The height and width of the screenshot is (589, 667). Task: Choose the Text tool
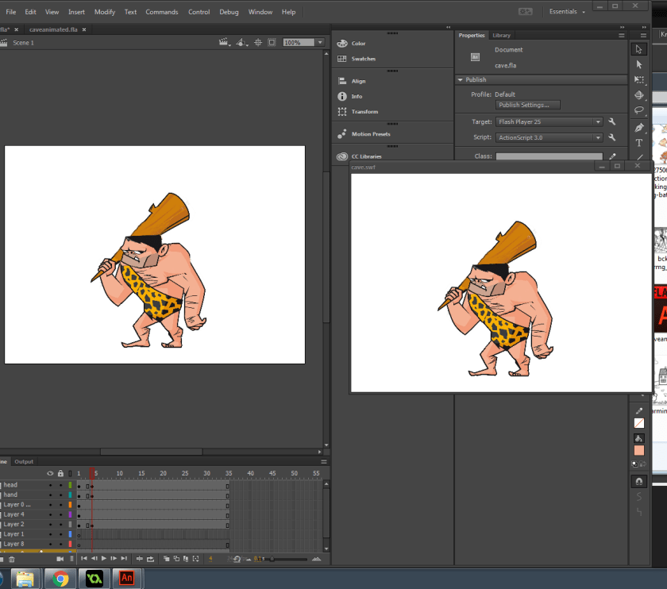click(x=639, y=143)
